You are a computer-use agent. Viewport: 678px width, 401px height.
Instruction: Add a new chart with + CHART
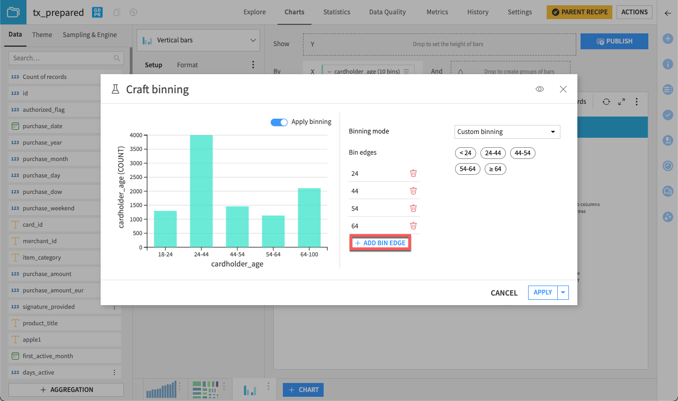303,390
